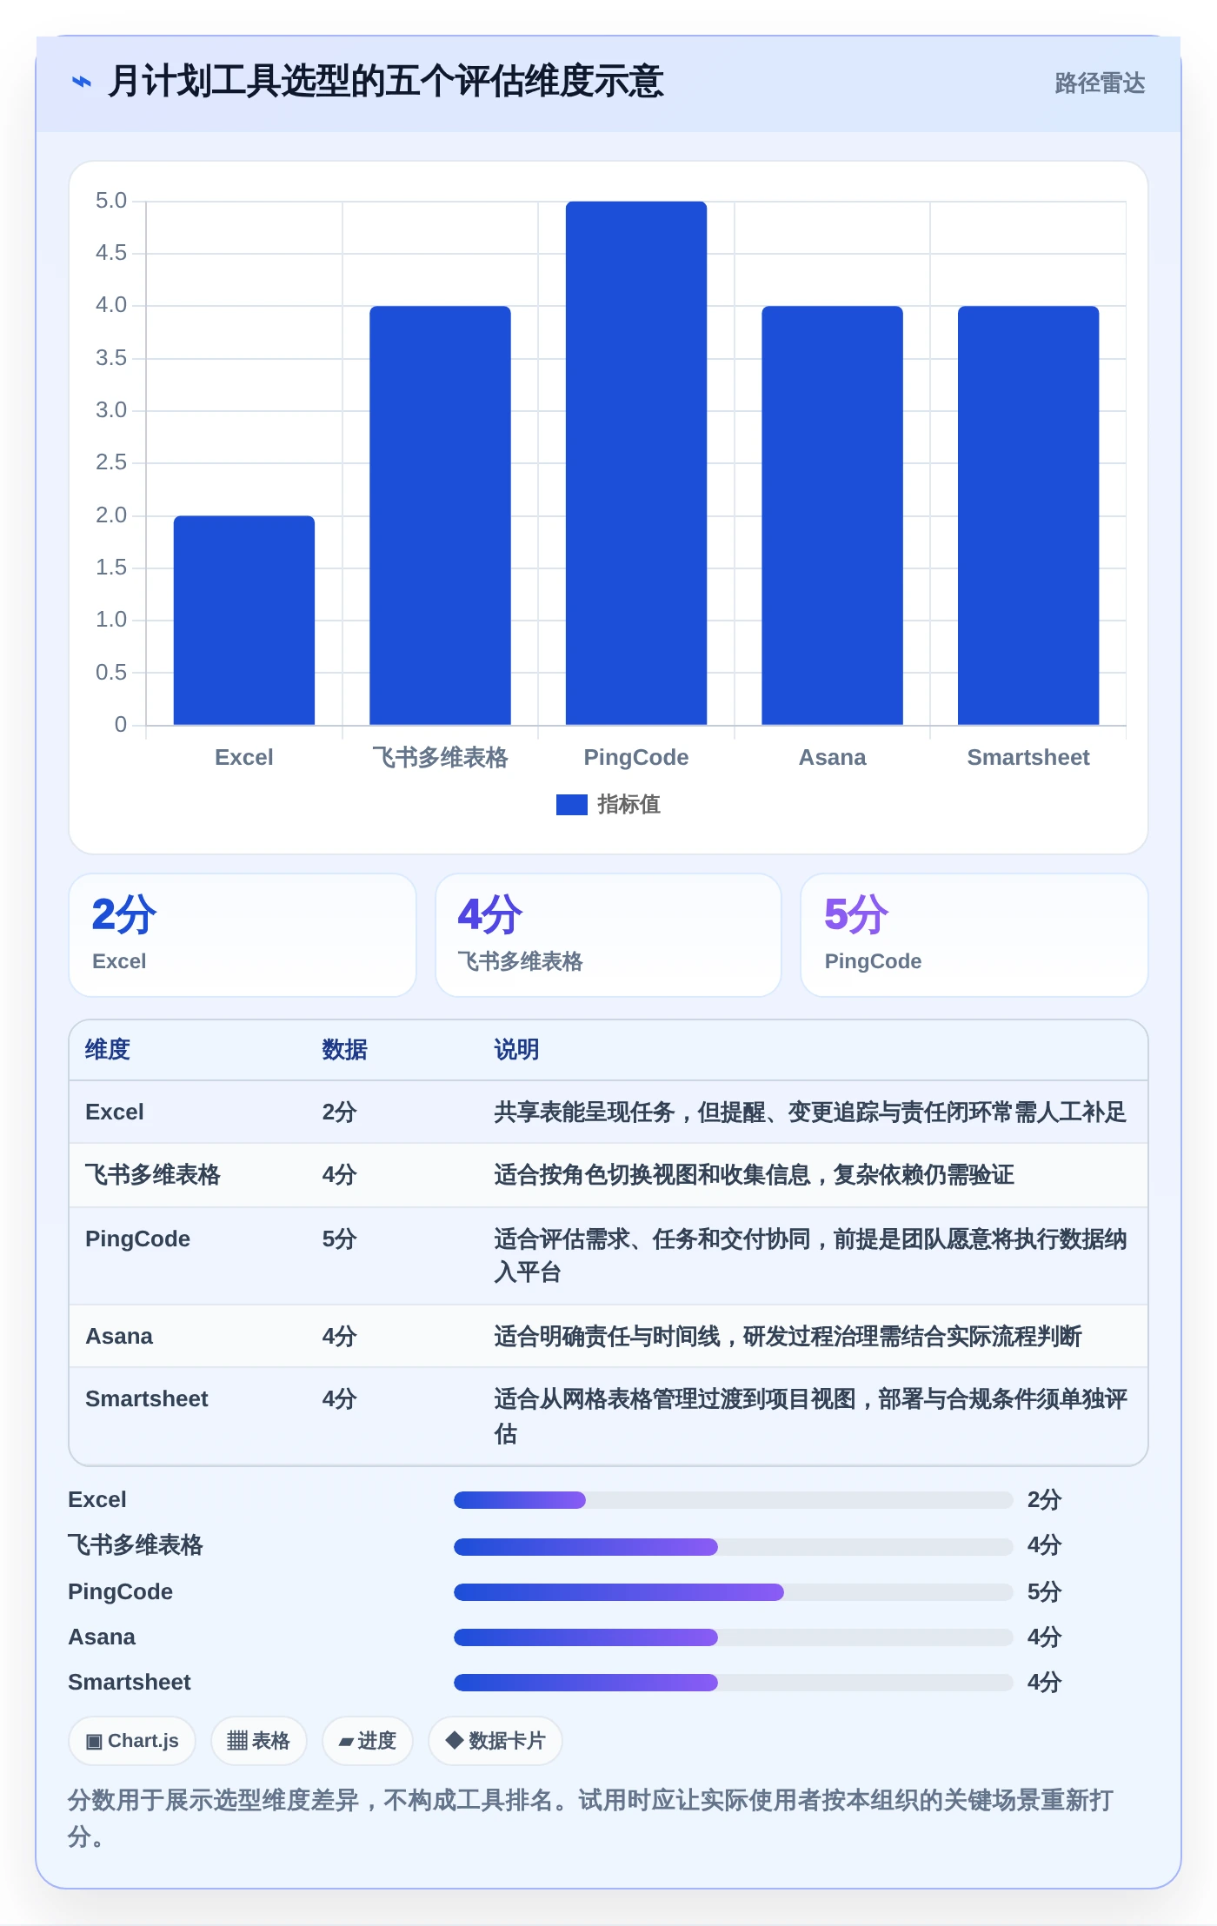Click the 数据卡片 tag chip
1217x1926 pixels.
point(495,1741)
